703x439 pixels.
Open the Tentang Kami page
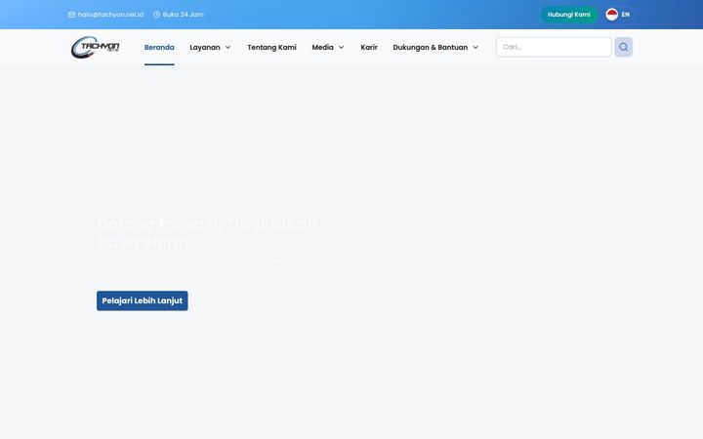pos(271,47)
